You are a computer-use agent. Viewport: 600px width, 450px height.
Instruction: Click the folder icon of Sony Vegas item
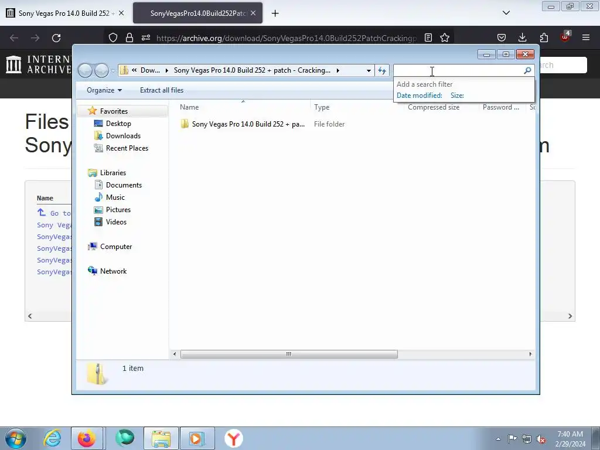[185, 124]
